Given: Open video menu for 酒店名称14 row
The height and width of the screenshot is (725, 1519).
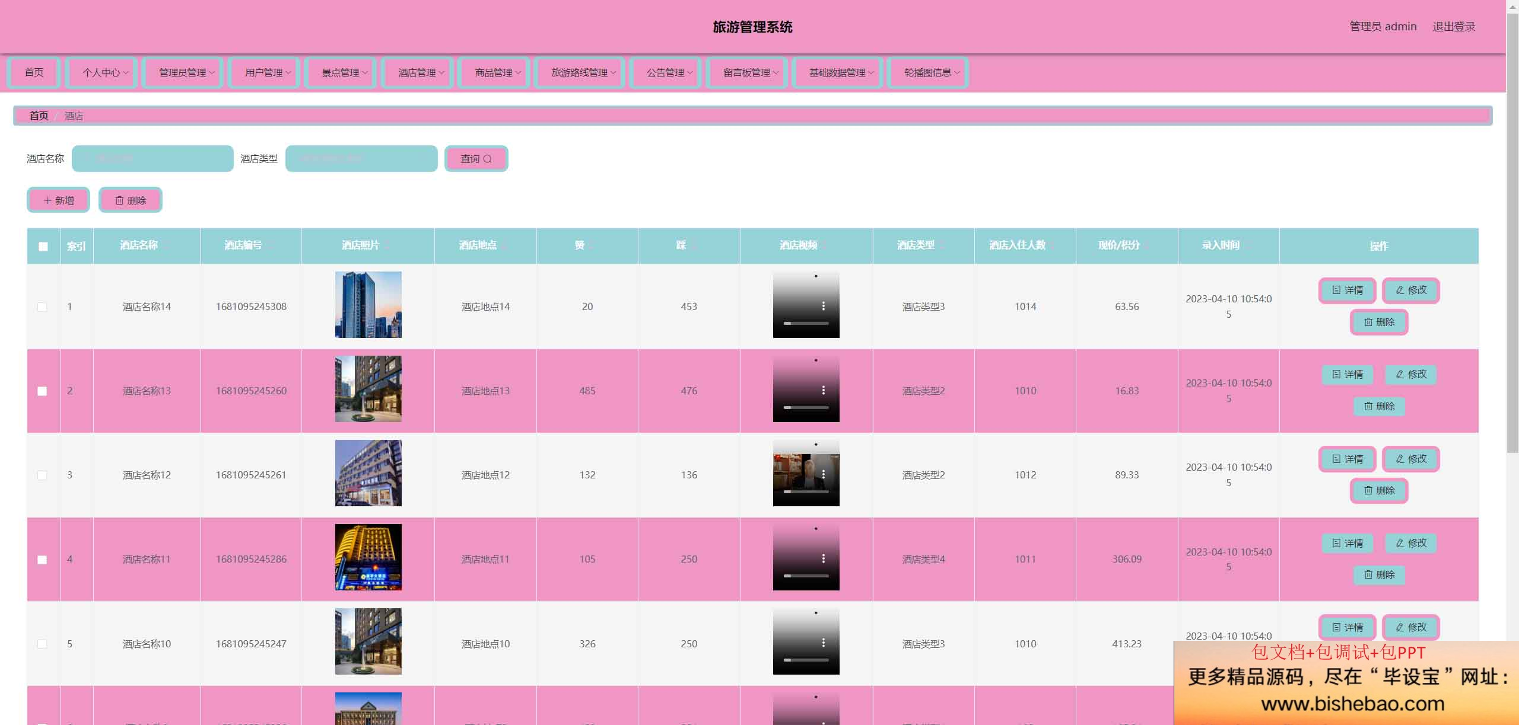Looking at the screenshot, I should tap(823, 306).
